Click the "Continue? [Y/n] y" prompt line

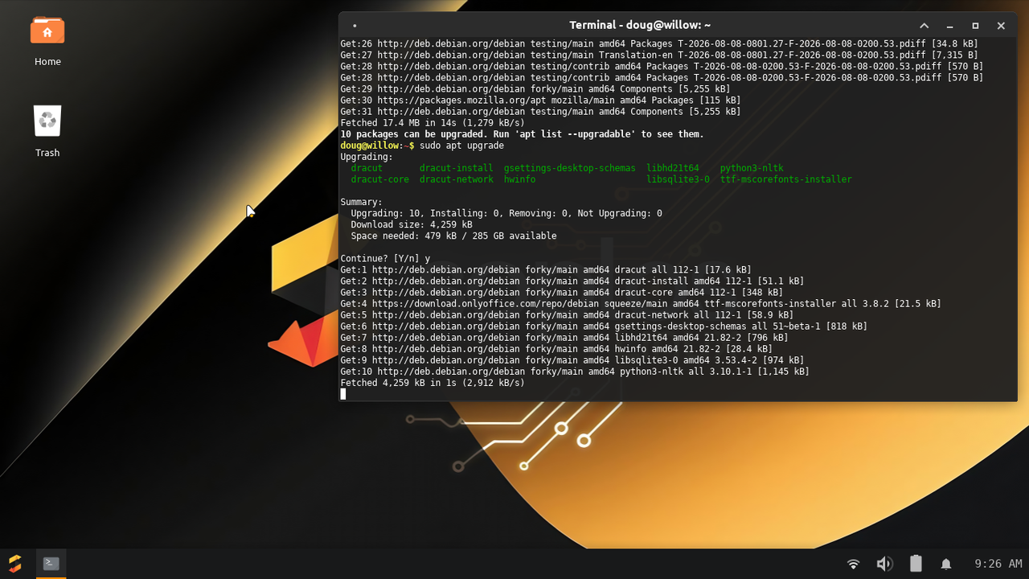tap(385, 258)
